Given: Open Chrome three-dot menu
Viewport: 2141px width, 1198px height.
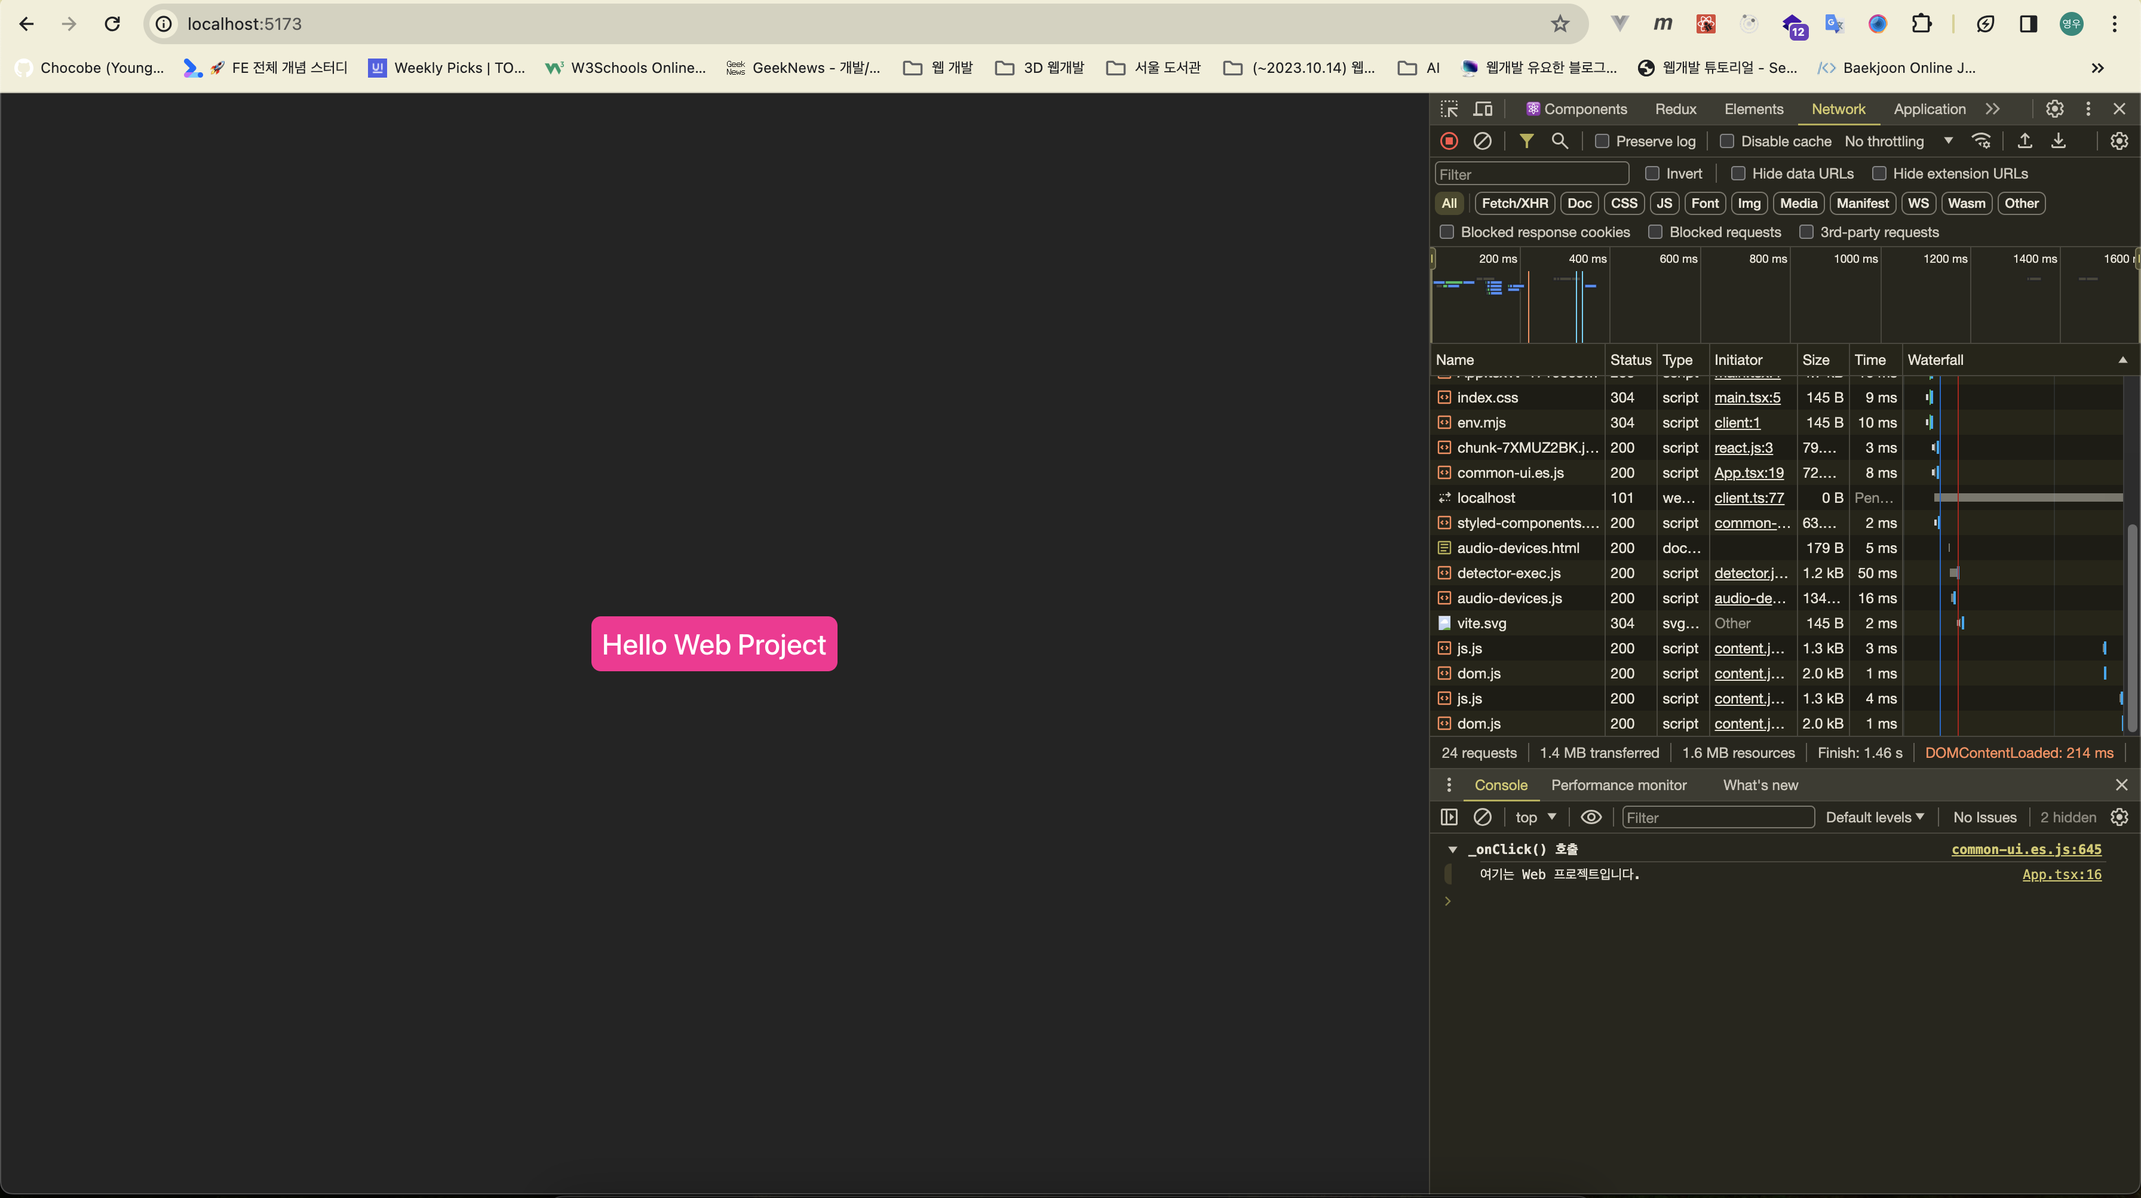Looking at the screenshot, I should coord(2114,24).
